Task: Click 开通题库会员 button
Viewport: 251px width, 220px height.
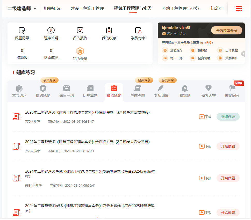Action: pos(226,30)
